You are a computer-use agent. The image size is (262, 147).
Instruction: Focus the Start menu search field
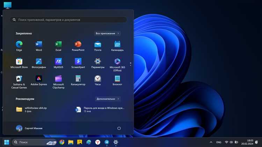pos(68,20)
